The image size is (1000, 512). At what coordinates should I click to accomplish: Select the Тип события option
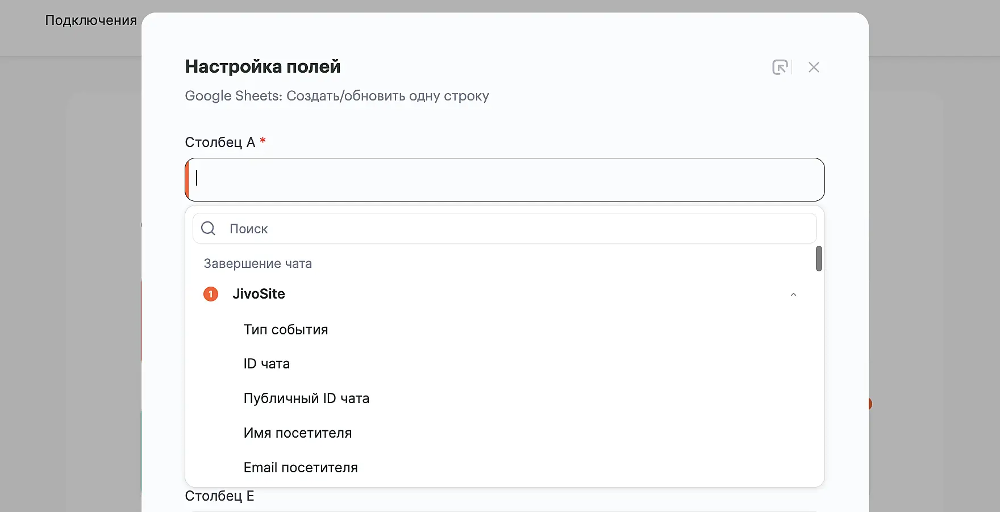[x=286, y=330]
